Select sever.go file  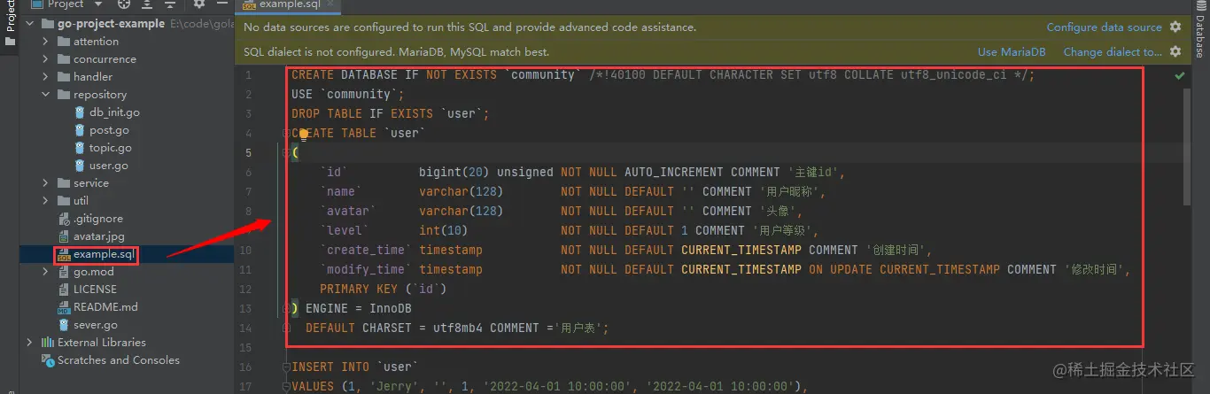point(96,325)
